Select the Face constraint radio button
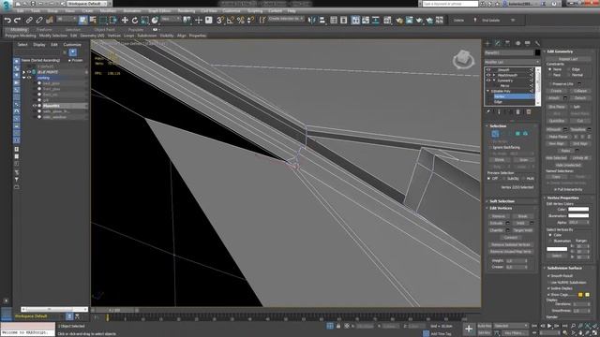Viewport: 600px width, 337px height. 550,75
